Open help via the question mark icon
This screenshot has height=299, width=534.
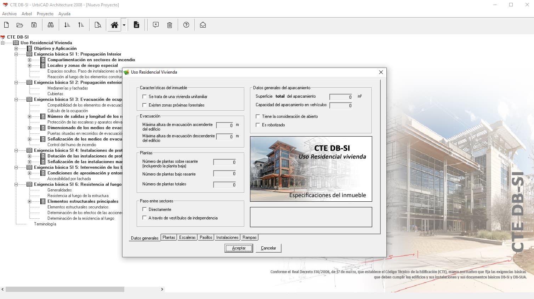pyautogui.click(x=186, y=25)
